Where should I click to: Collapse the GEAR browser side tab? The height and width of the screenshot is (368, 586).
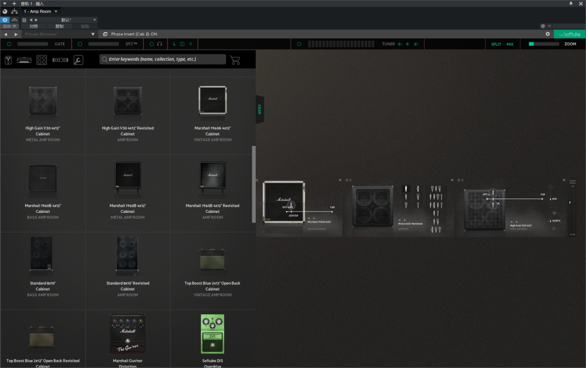click(260, 109)
